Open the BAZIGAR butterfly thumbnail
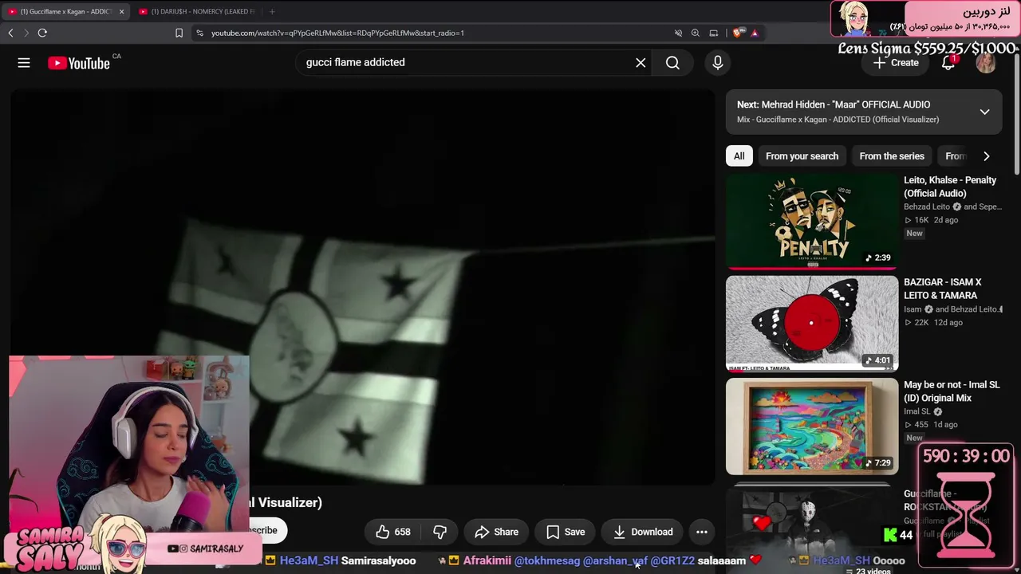This screenshot has height=574, width=1021. (812, 323)
